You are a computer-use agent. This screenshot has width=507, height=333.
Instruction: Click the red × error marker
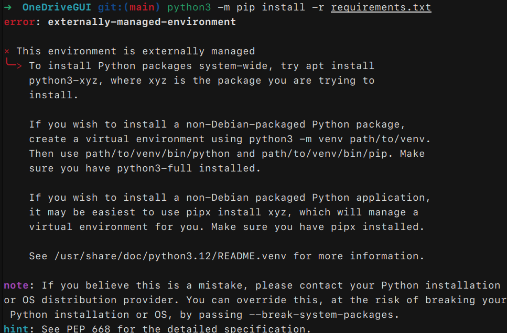(7, 51)
